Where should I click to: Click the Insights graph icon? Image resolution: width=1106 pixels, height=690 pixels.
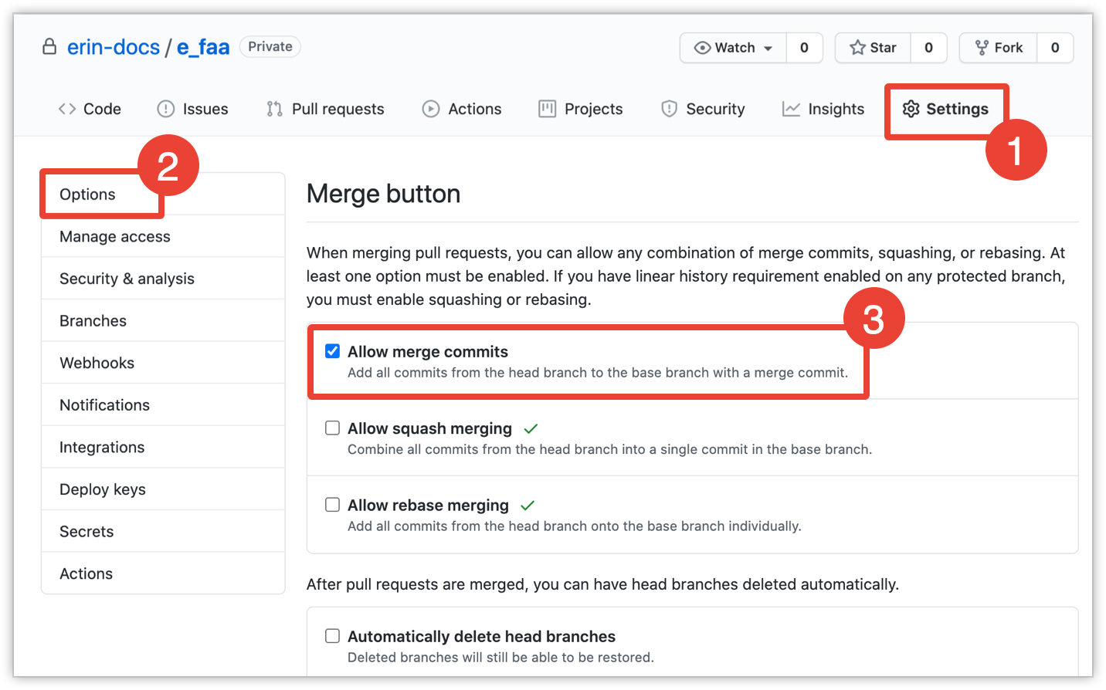click(x=791, y=109)
